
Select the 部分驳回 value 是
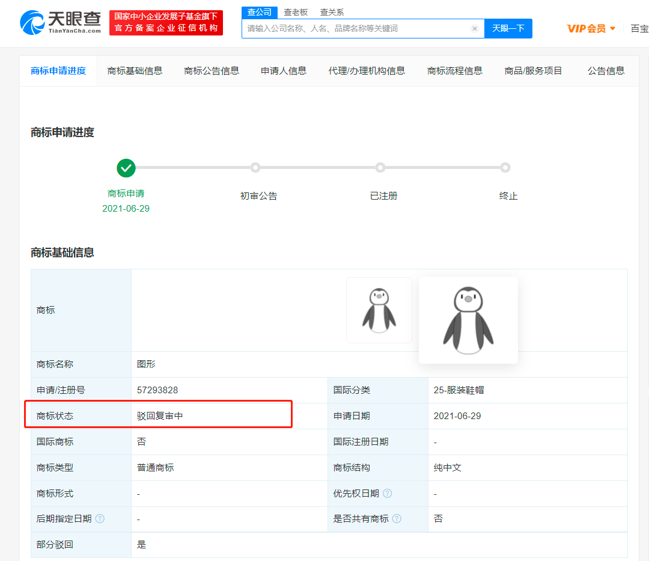(x=142, y=544)
